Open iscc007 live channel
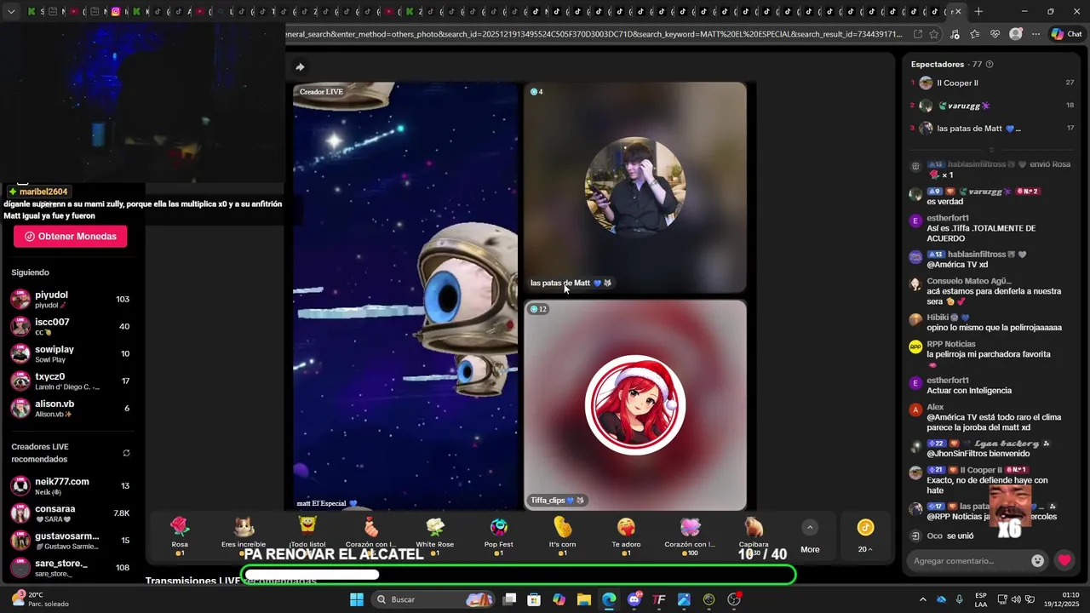 [70, 326]
